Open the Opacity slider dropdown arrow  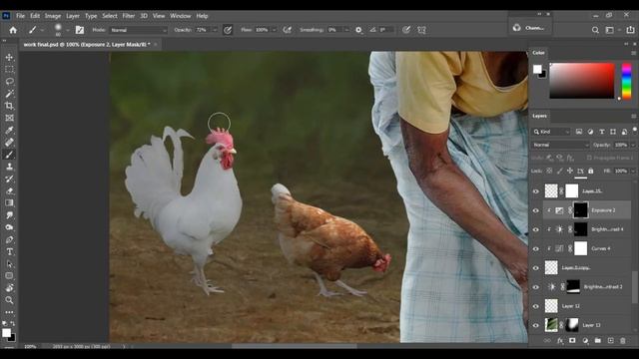215,30
